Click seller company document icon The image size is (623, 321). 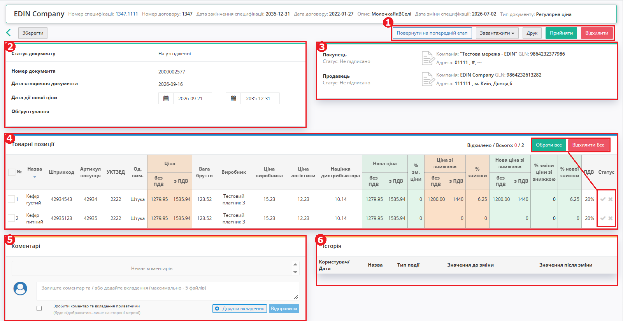point(428,79)
